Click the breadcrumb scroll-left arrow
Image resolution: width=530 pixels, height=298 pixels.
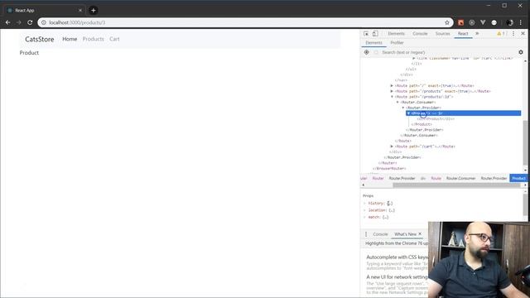click(x=363, y=185)
